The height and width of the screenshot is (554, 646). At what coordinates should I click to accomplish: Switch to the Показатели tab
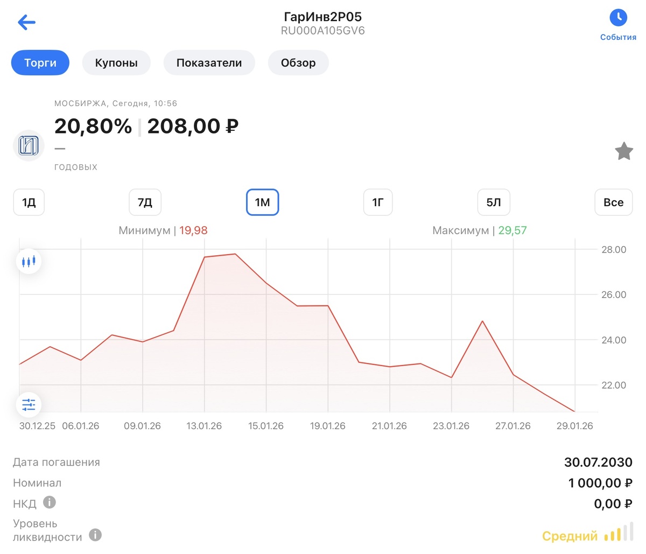209,63
